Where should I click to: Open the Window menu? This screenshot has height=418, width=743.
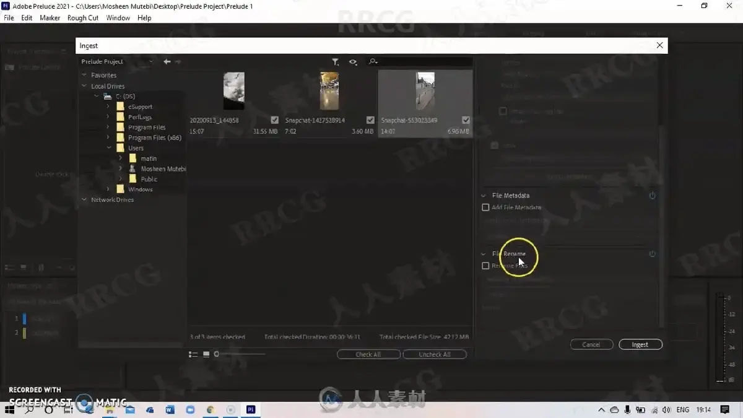(118, 18)
